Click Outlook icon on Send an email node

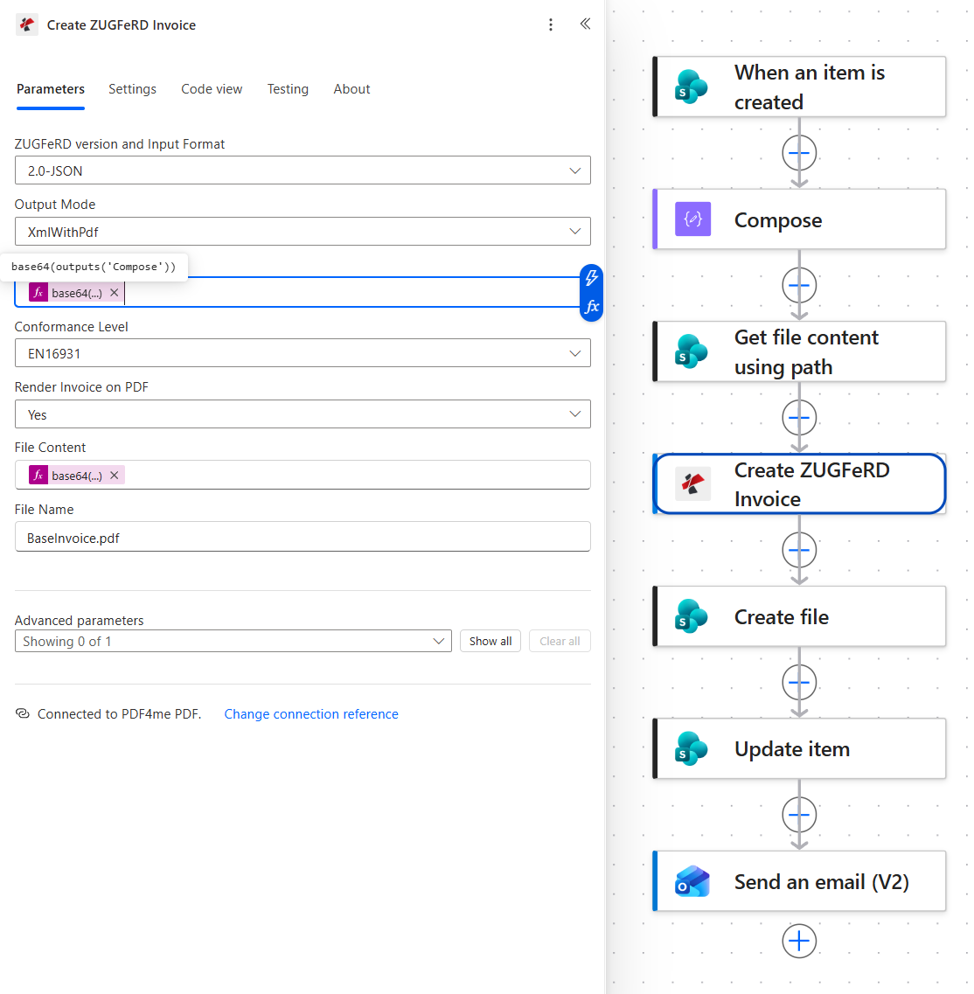[x=692, y=882]
